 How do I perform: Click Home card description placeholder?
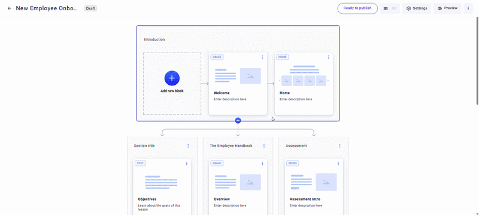click(x=296, y=99)
